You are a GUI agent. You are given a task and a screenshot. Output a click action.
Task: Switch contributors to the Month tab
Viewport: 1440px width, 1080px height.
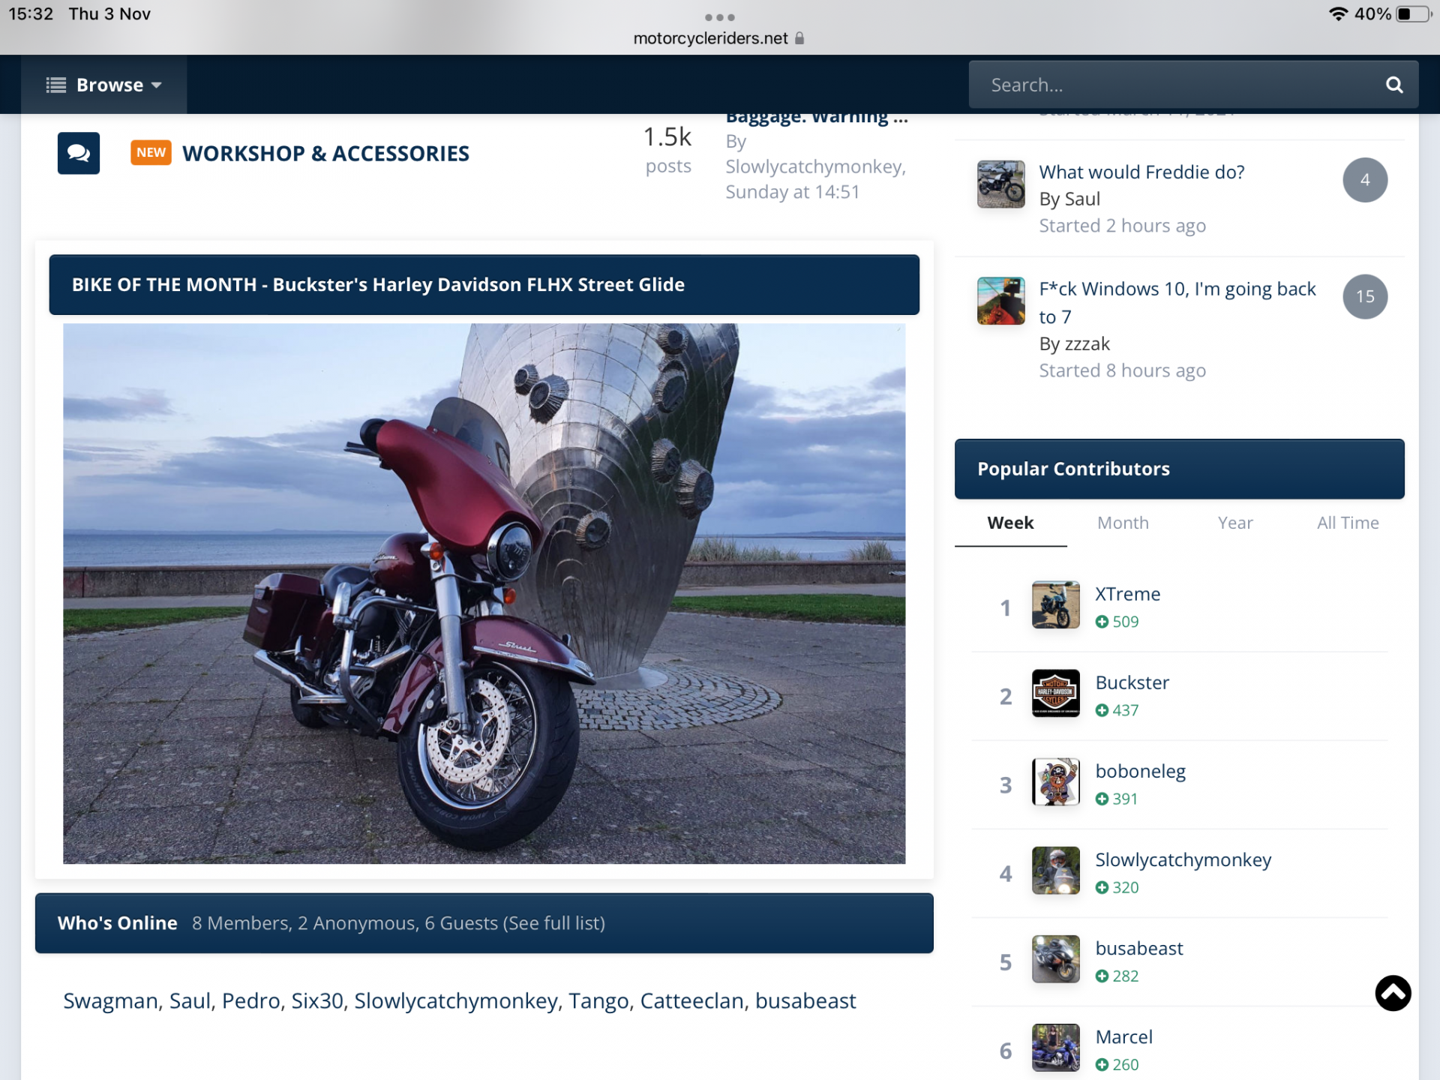click(1123, 523)
